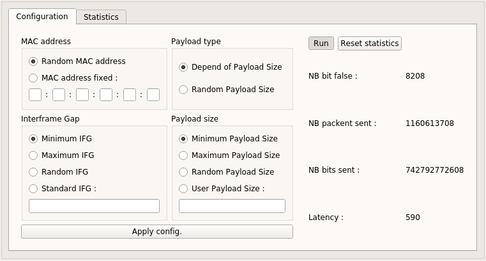Click Apply config. button
The height and width of the screenshot is (261, 486).
[x=157, y=232]
